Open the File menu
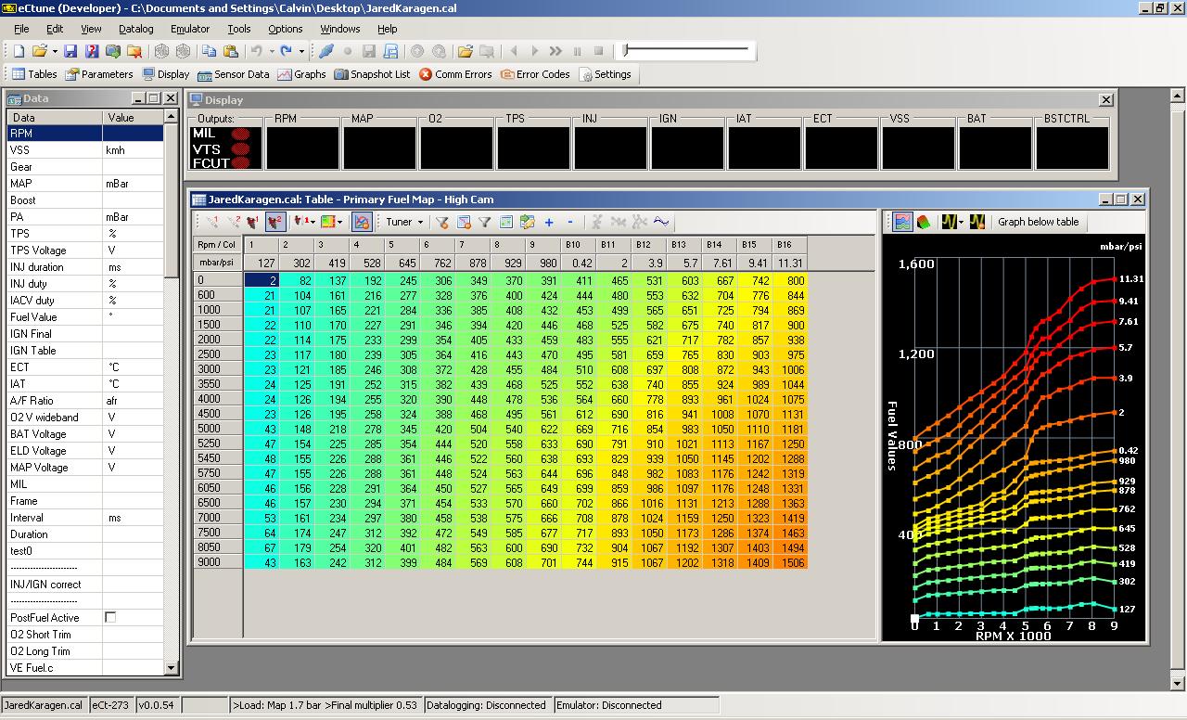Screen dimensions: 1187x720 21,29
